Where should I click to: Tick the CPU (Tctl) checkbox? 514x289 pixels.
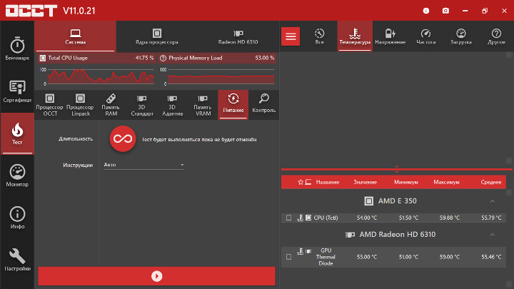pos(288,218)
